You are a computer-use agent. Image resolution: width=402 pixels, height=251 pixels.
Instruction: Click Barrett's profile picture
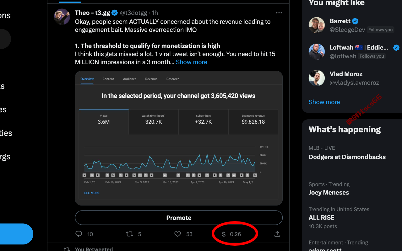pyautogui.click(x=317, y=25)
